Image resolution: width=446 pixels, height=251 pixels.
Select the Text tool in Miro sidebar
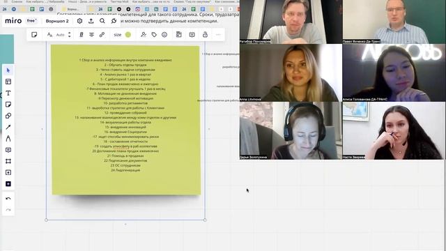tap(8, 93)
